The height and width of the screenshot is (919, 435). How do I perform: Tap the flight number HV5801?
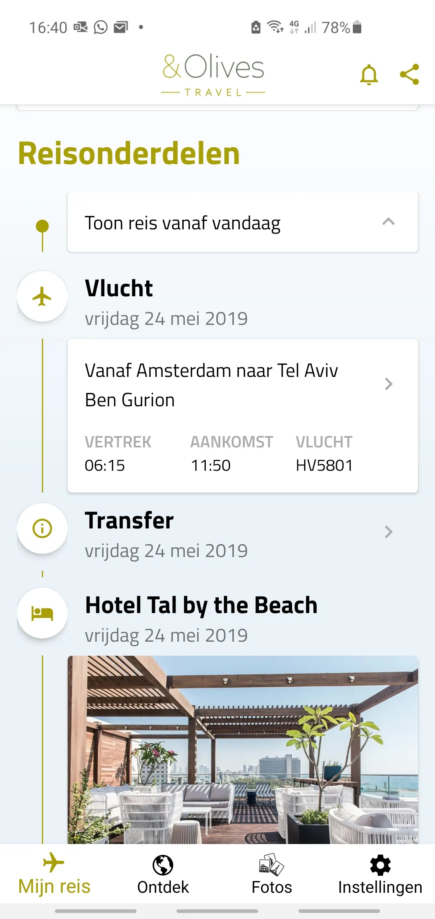(324, 466)
